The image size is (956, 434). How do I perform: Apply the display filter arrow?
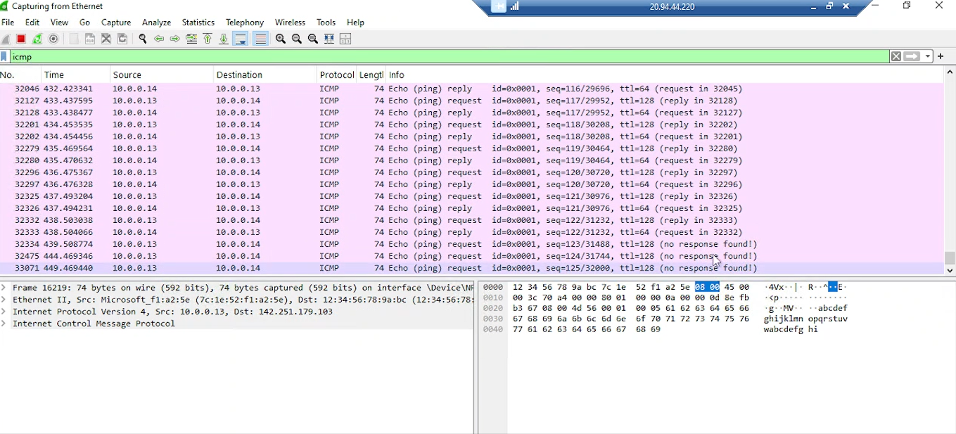tap(912, 57)
